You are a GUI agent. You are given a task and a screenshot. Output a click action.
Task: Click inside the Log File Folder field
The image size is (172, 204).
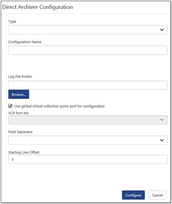[x=88, y=85]
